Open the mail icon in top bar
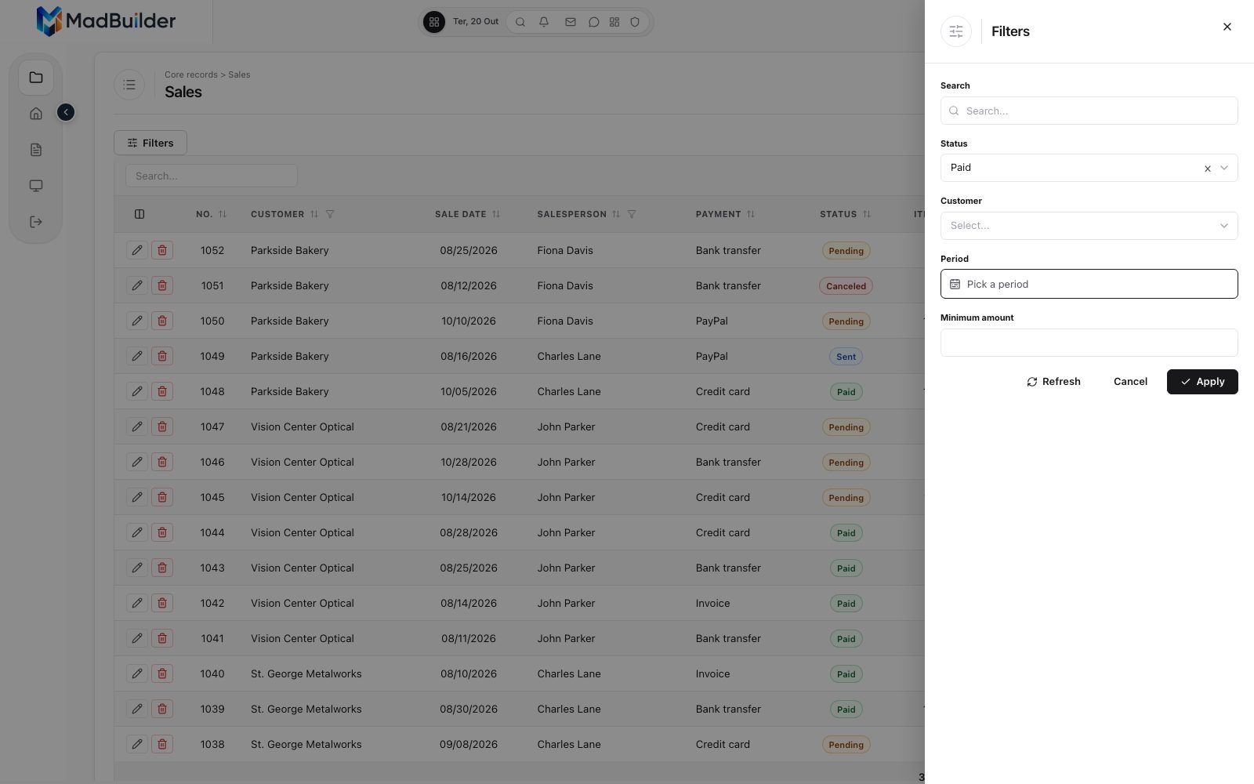1254x784 pixels. 571,22
